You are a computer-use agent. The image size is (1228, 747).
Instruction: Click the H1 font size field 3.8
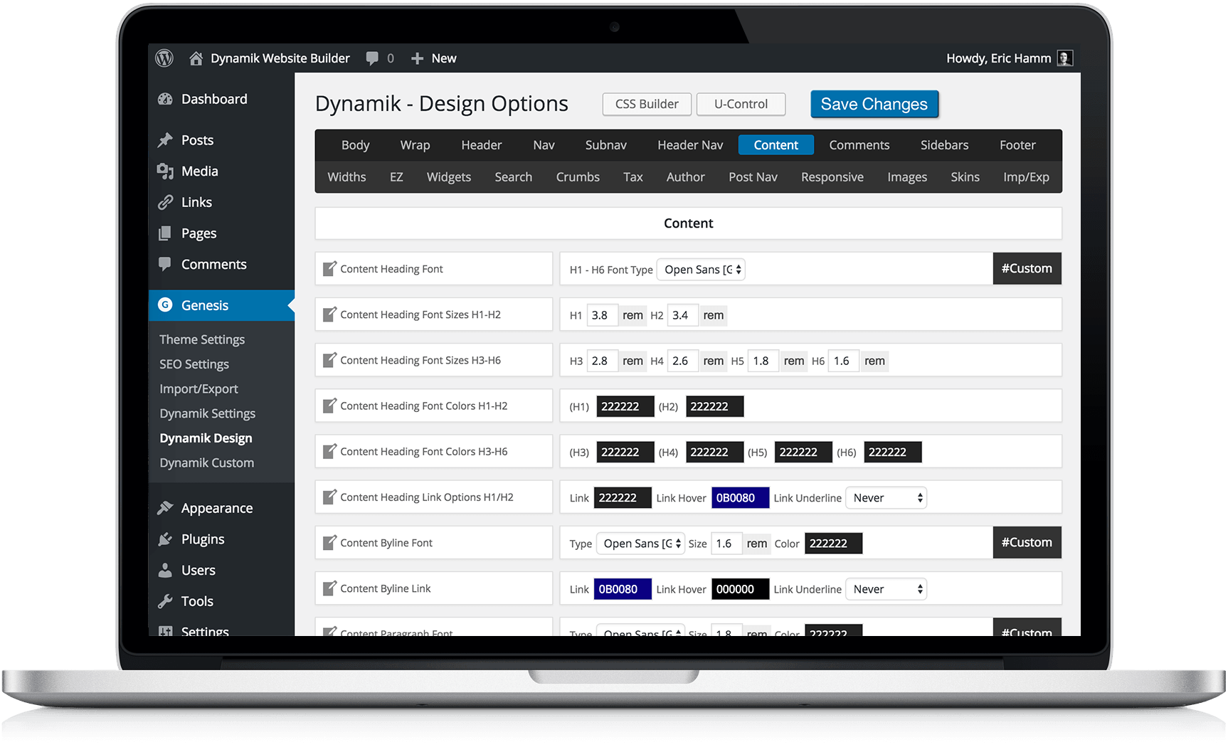click(602, 315)
